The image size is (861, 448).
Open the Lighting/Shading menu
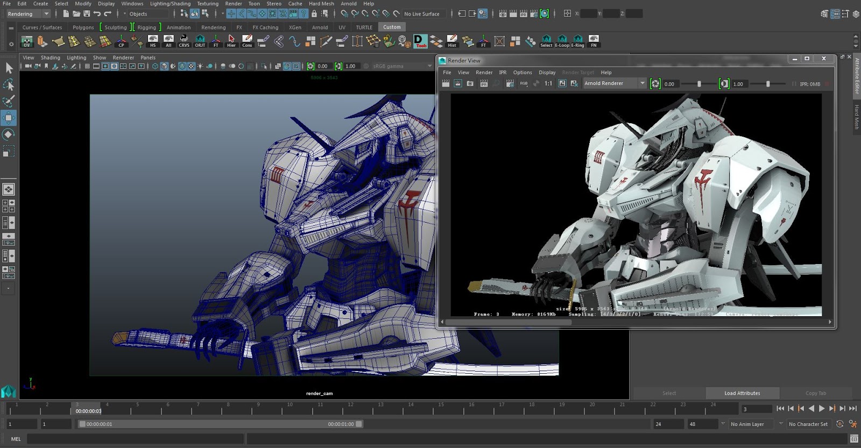click(x=170, y=4)
